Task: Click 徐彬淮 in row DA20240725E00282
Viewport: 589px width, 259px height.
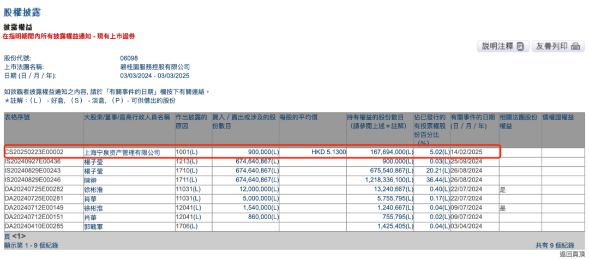Action: (94, 190)
